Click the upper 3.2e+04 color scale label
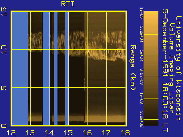Screen dimensions: 183x137 tap(142, 34)
